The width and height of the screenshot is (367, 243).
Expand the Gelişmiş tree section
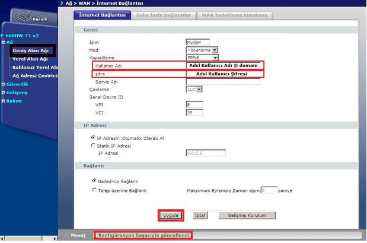click(x=4, y=92)
